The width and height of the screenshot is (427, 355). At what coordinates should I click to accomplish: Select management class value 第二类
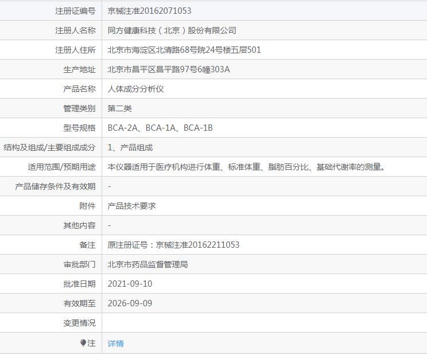[119, 108]
